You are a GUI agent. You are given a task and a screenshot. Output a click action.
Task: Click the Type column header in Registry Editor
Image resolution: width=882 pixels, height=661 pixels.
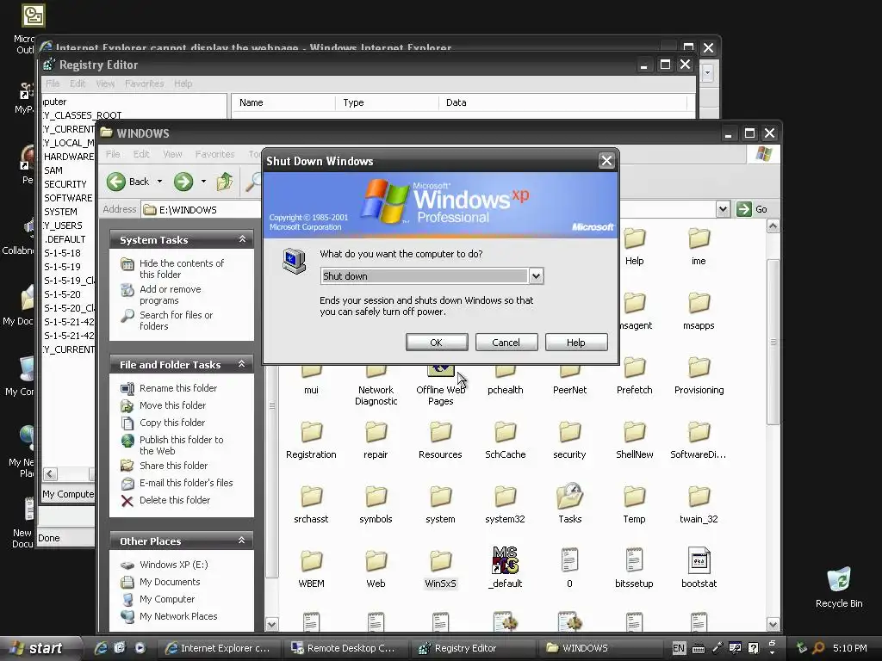click(387, 103)
